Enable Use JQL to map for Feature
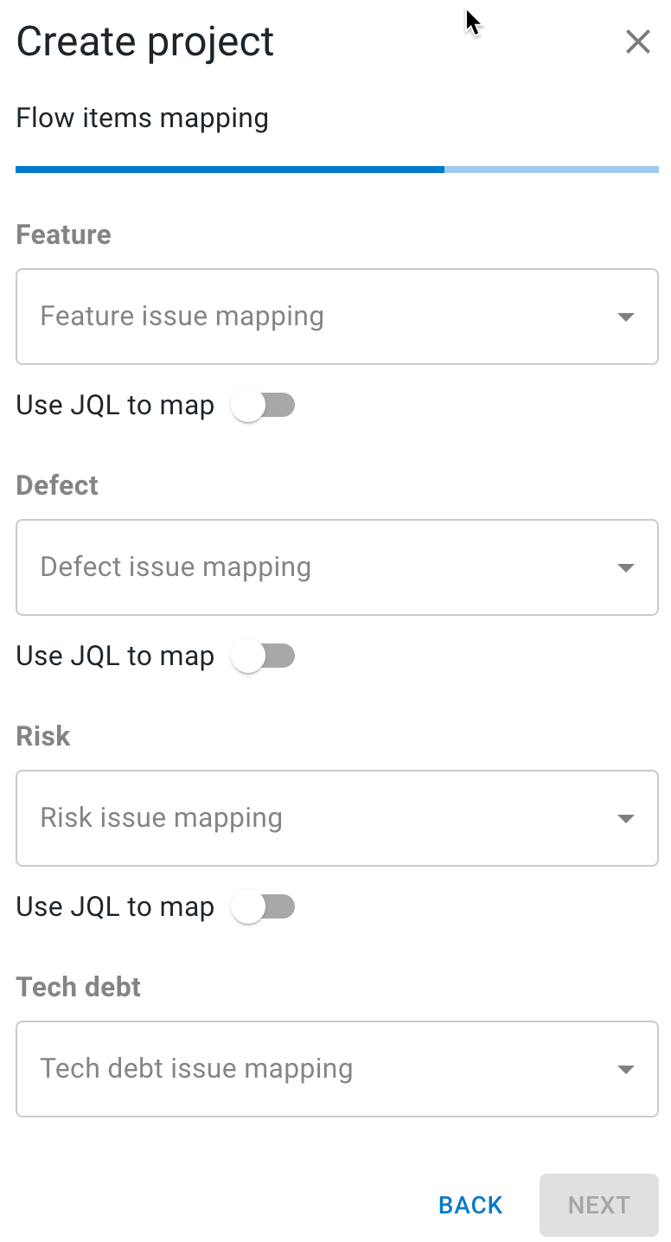671x1242 pixels. [x=264, y=405]
